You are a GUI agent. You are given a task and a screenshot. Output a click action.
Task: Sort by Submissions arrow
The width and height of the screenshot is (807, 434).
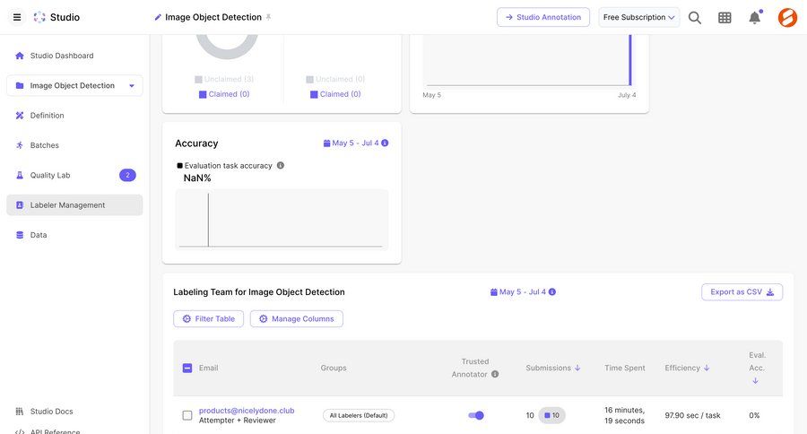click(x=577, y=368)
